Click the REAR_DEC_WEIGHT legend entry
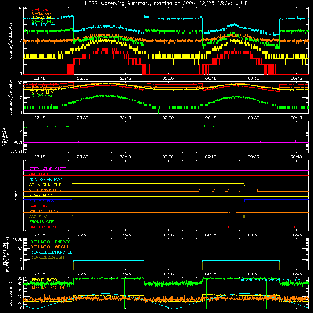This screenshot has height=313, width=313. [x=48, y=257]
